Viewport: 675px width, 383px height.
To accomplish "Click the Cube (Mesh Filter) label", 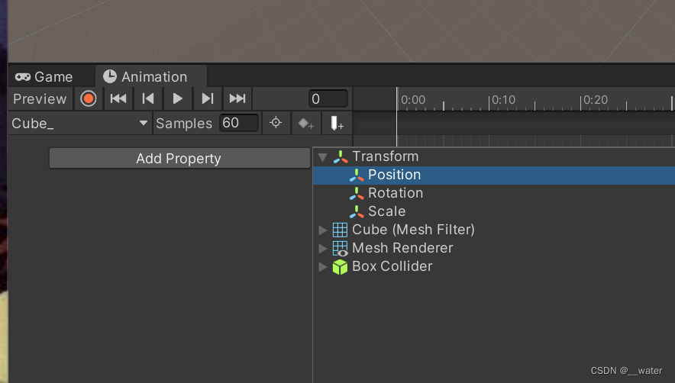I will coord(413,230).
